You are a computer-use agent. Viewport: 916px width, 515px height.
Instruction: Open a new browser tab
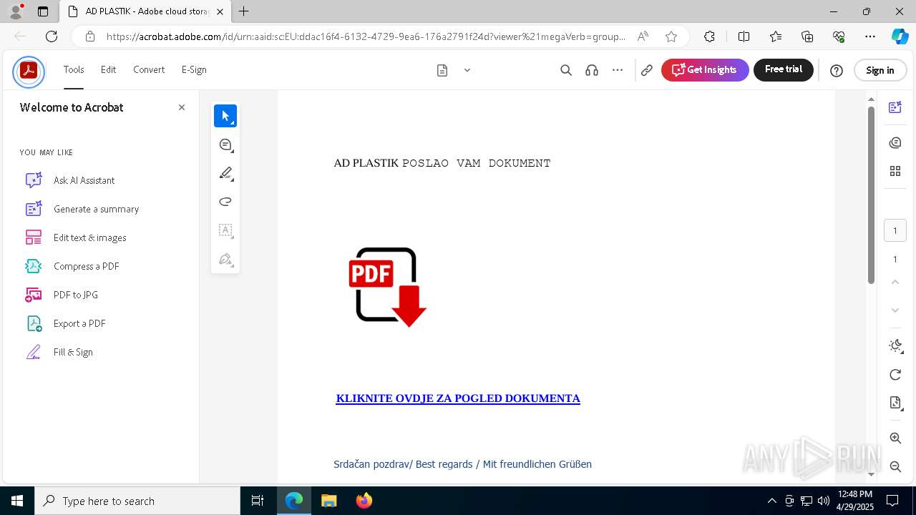click(244, 11)
